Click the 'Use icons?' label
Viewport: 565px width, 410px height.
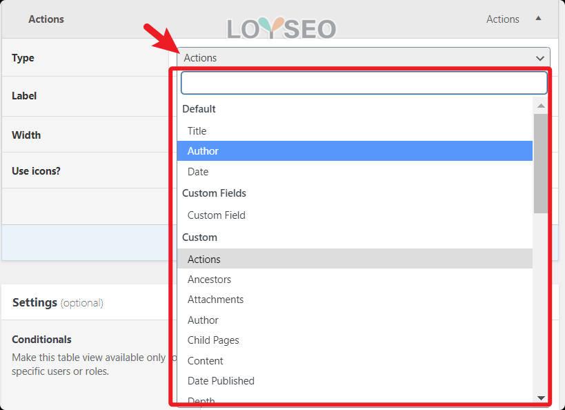click(x=36, y=170)
